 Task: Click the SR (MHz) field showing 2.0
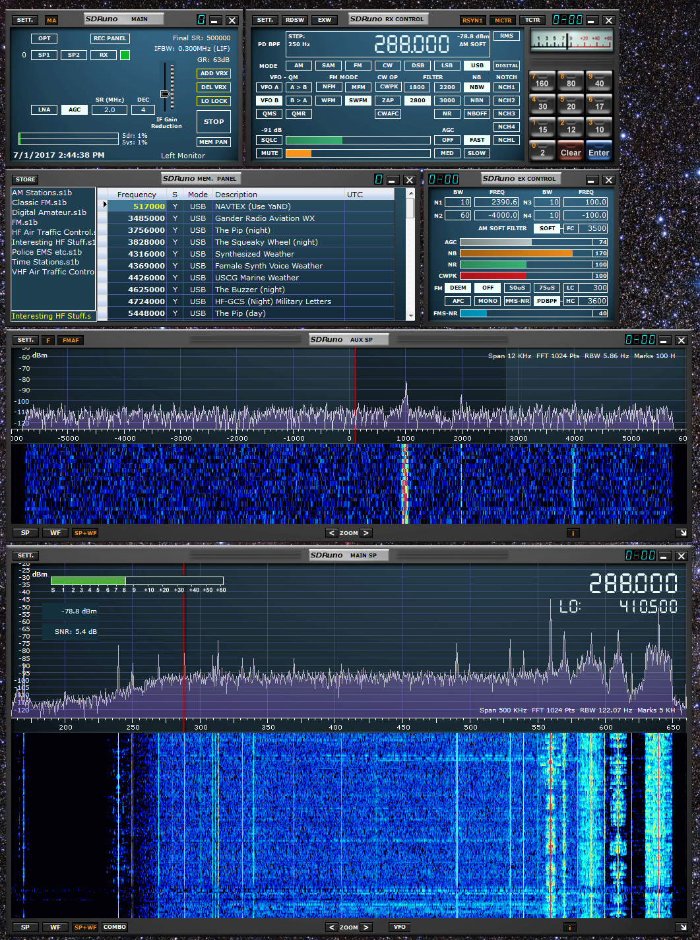pos(110,110)
